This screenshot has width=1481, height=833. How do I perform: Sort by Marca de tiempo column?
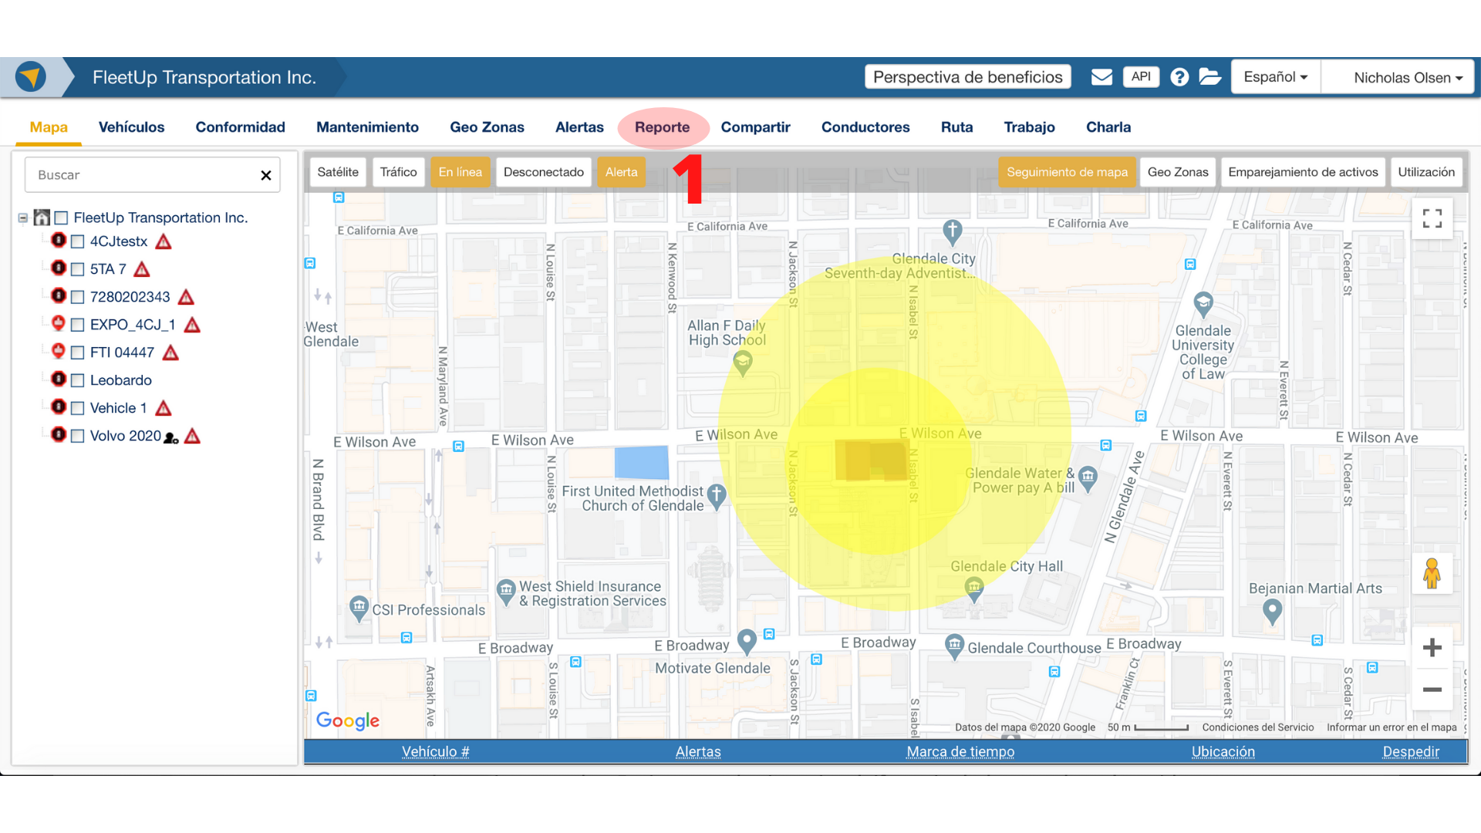[x=960, y=752]
